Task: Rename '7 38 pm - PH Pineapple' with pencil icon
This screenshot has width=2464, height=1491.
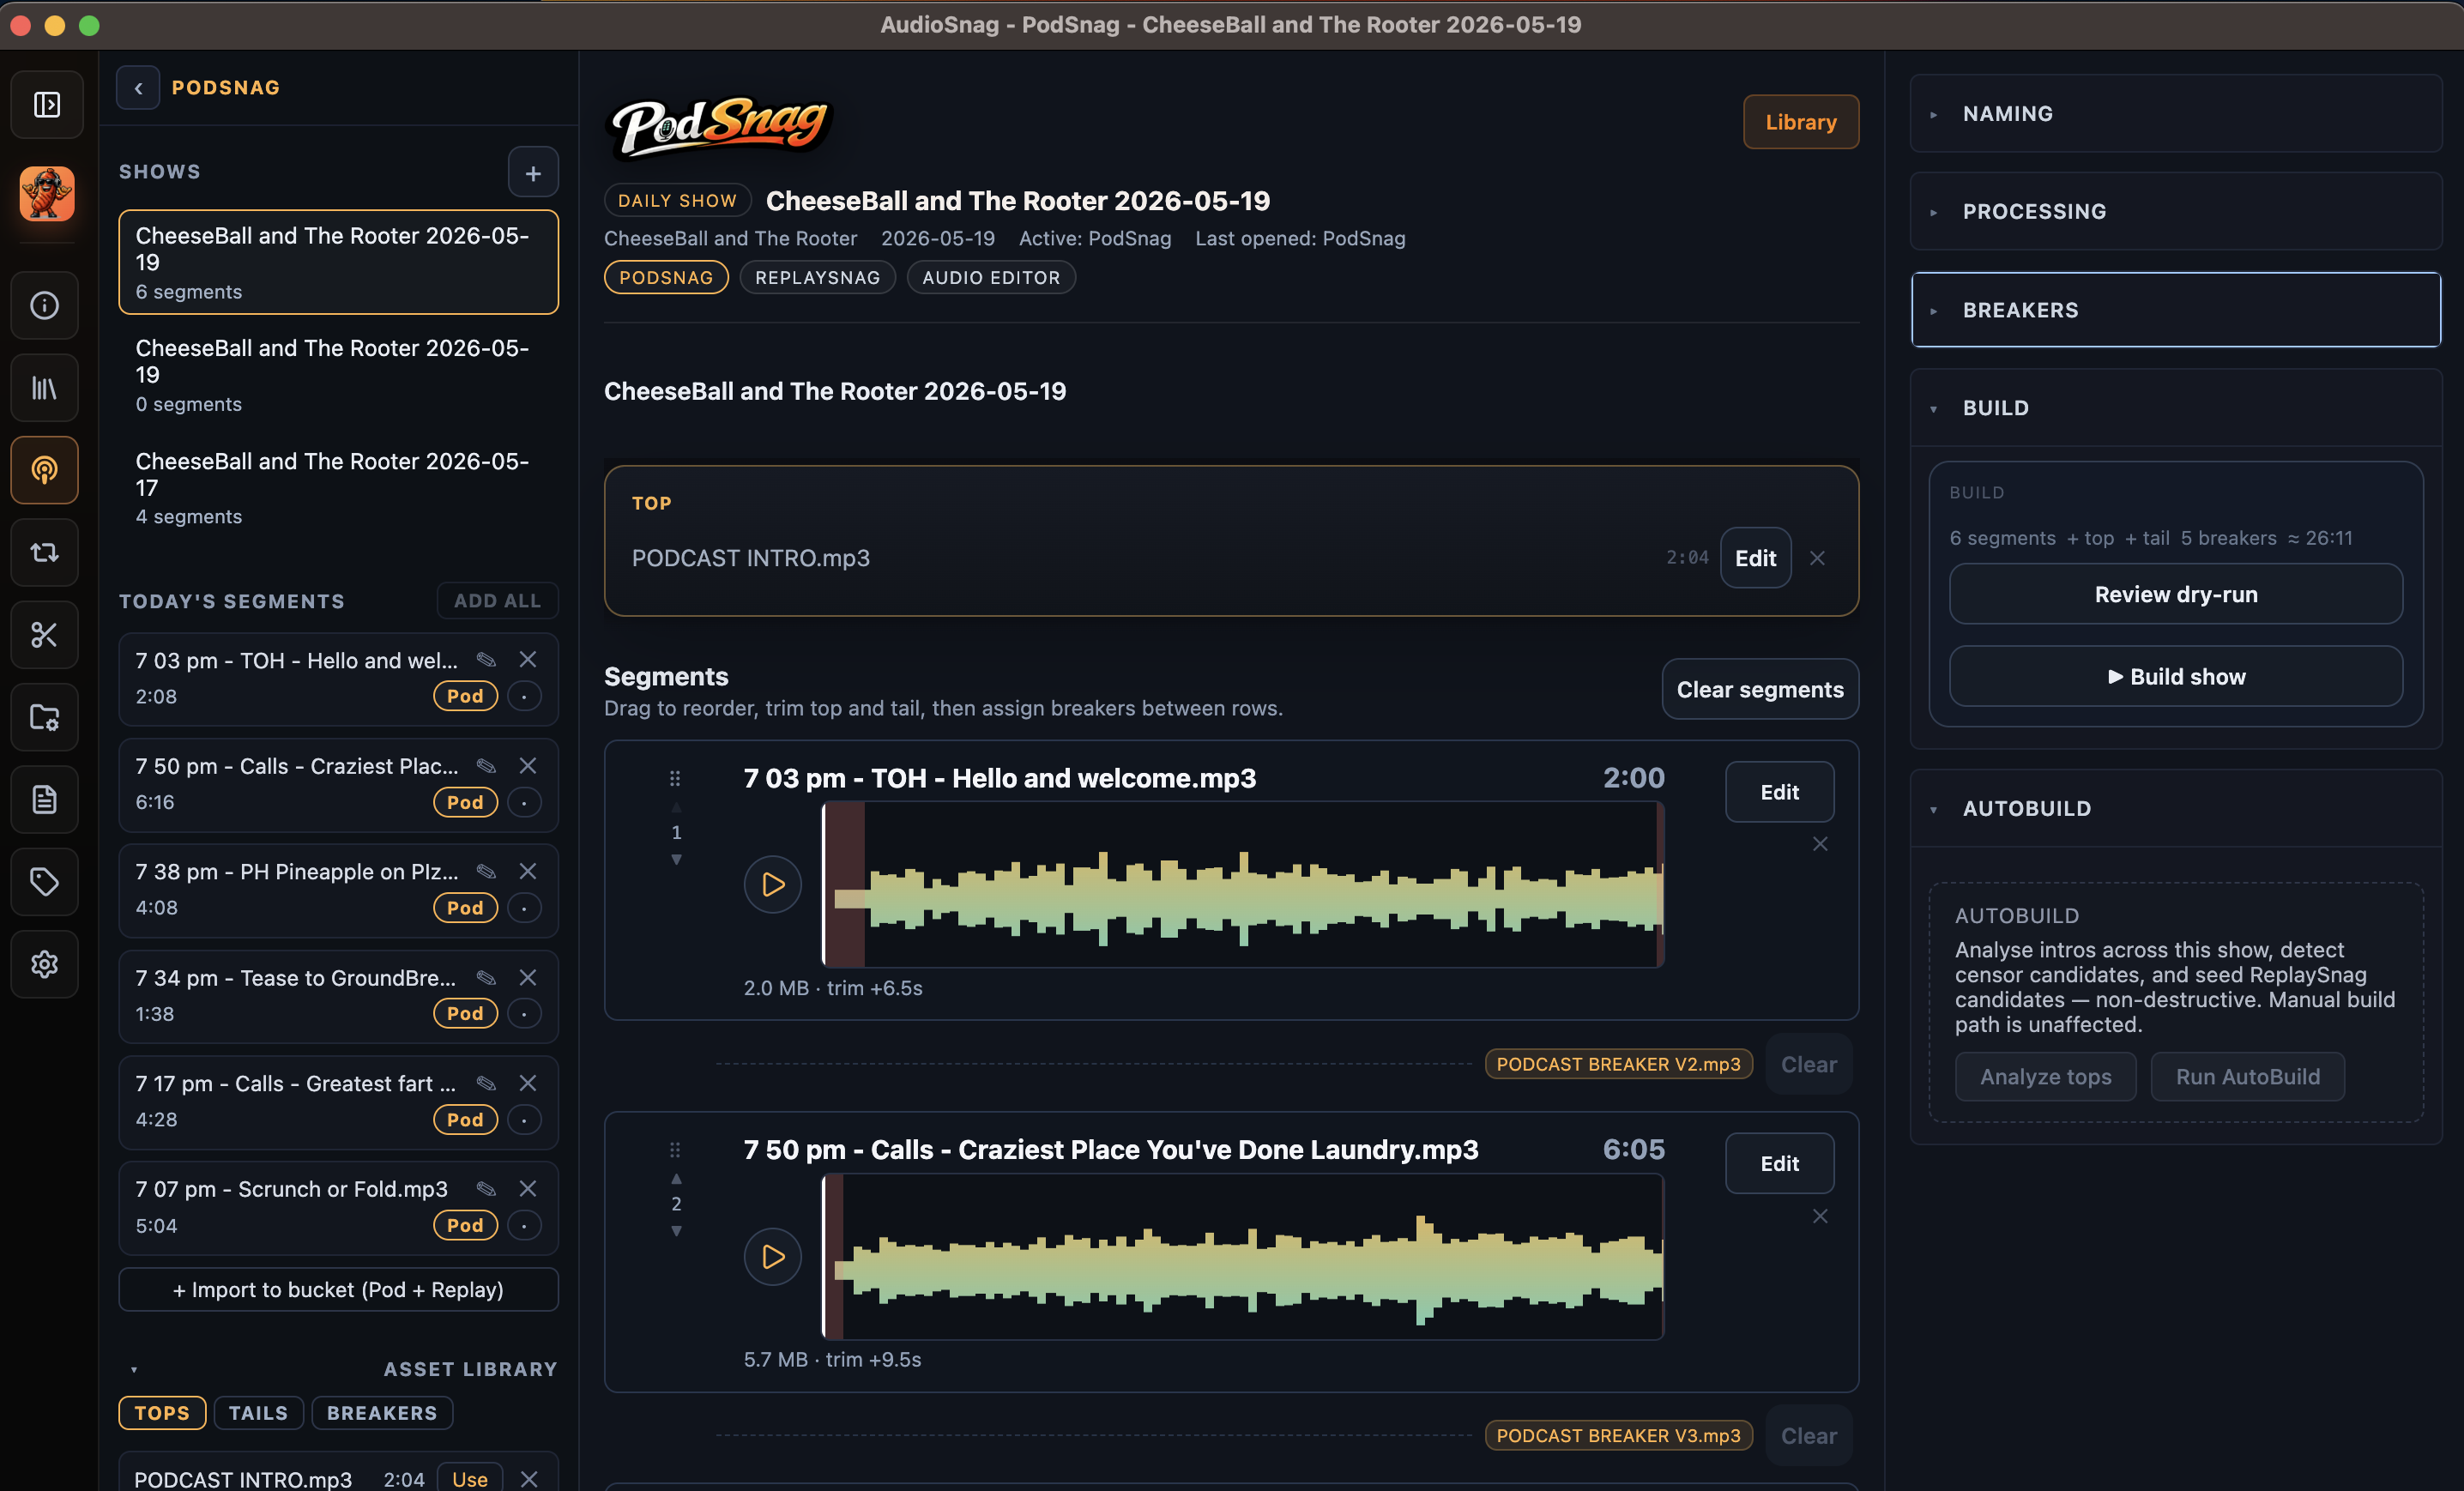Action: pyautogui.click(x=486, y=871)
